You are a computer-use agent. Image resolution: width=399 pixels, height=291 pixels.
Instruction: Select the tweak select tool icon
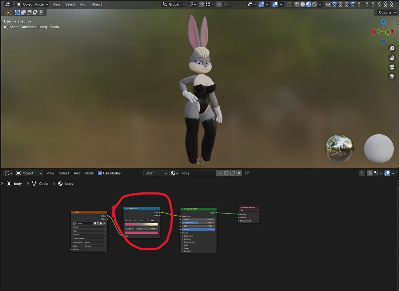pos(8,12)
